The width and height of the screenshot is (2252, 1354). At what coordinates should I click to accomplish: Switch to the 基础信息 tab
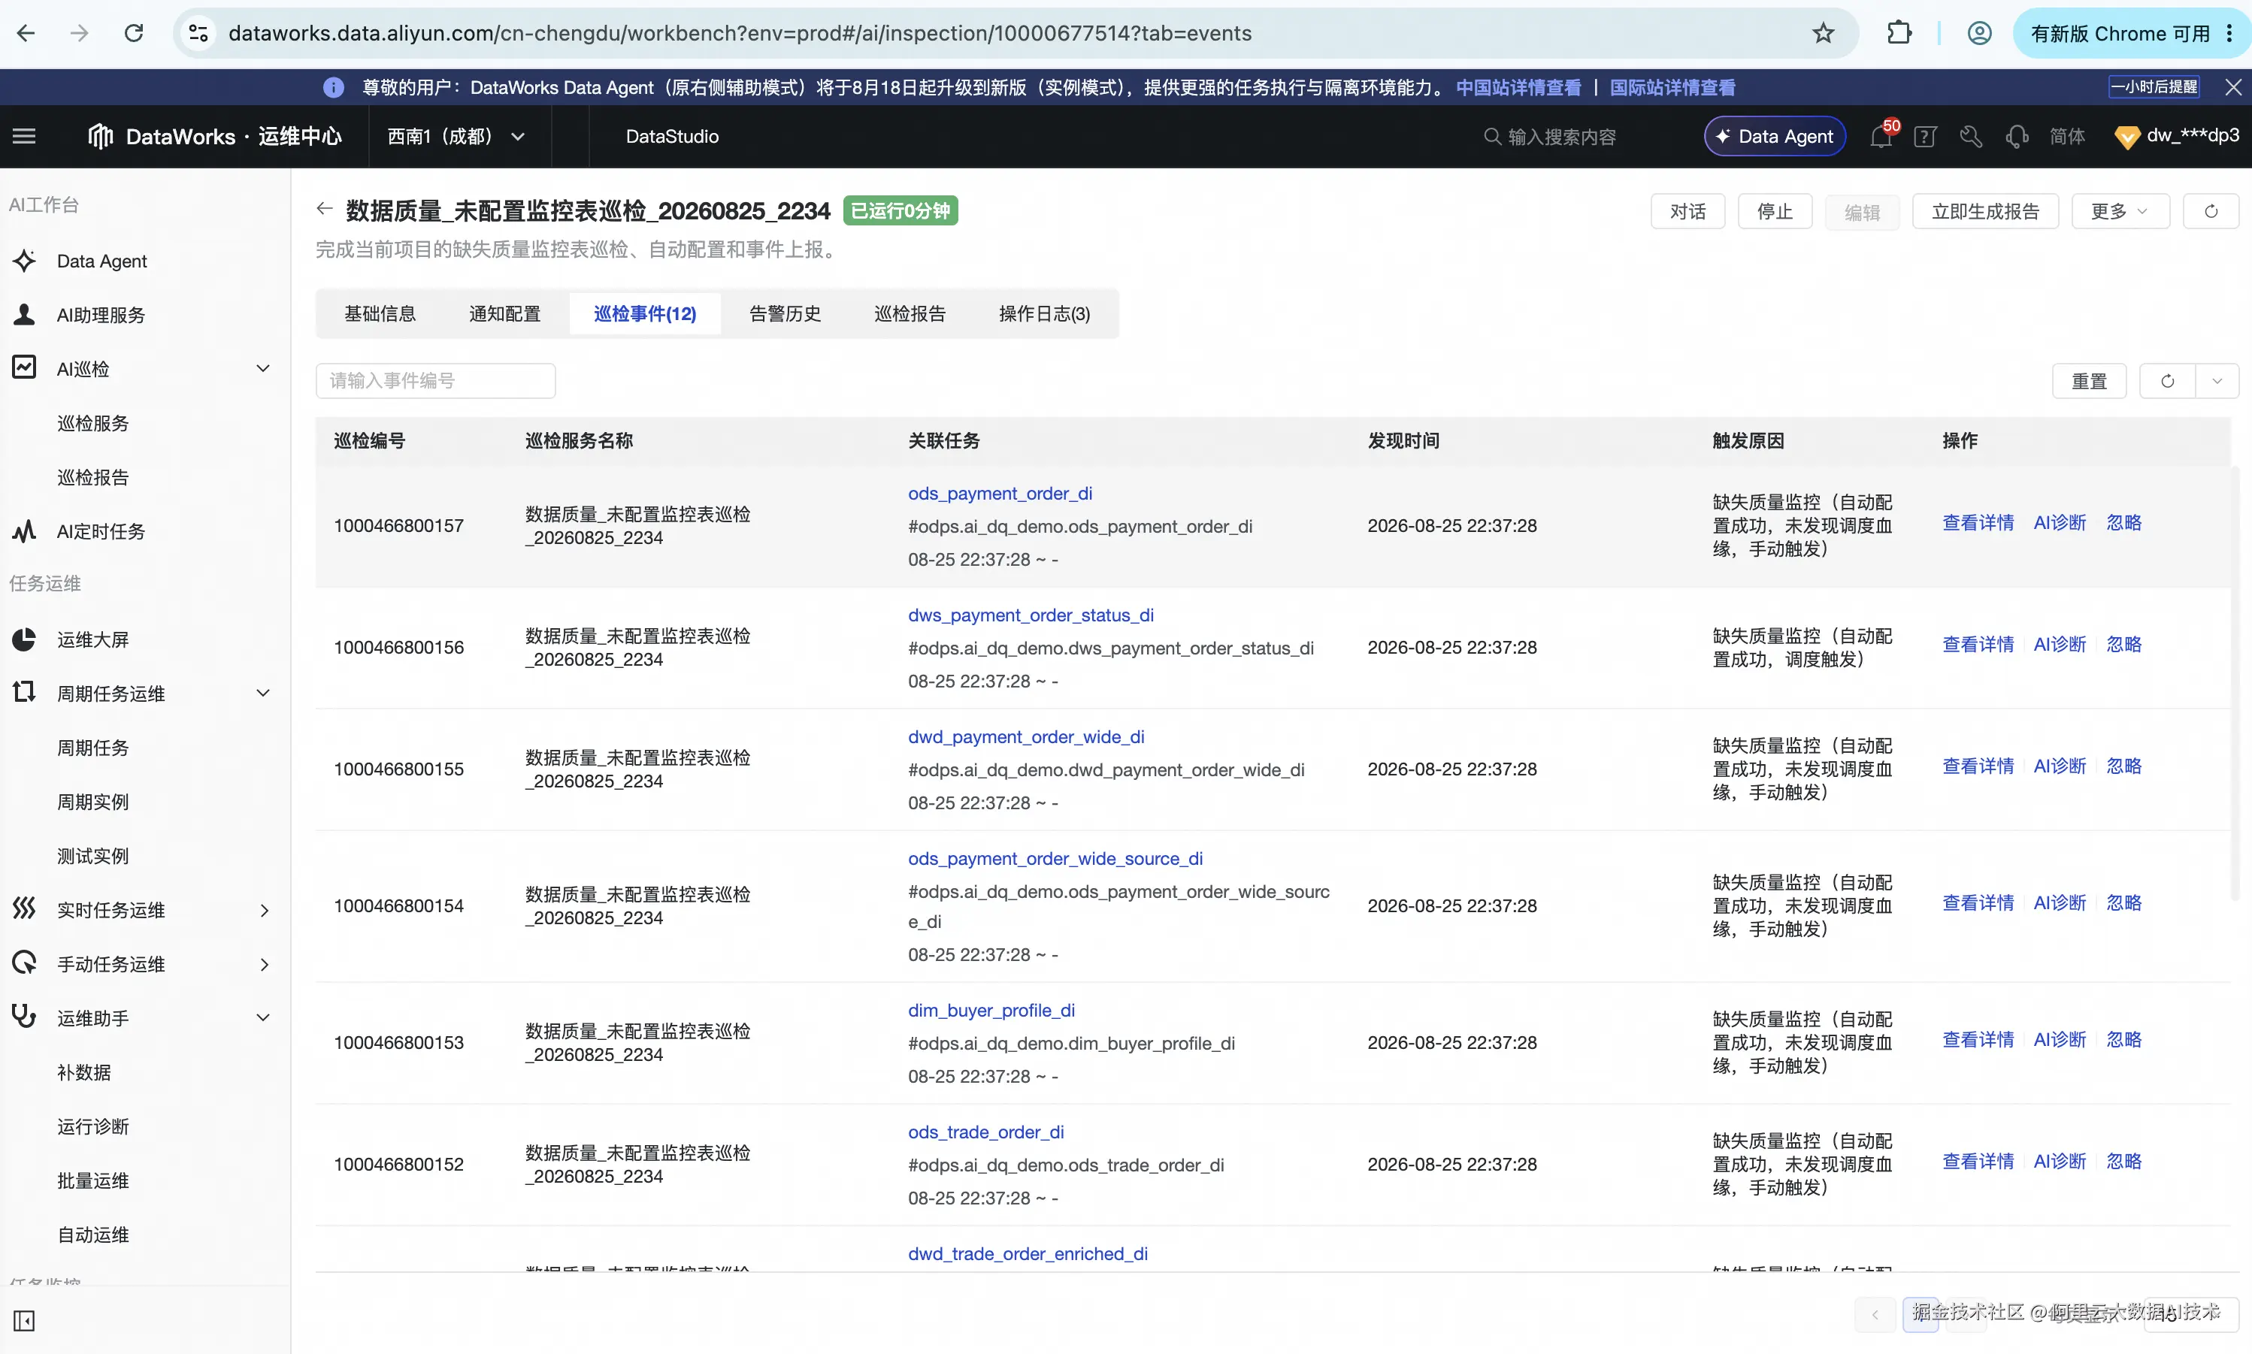[380, 314]
